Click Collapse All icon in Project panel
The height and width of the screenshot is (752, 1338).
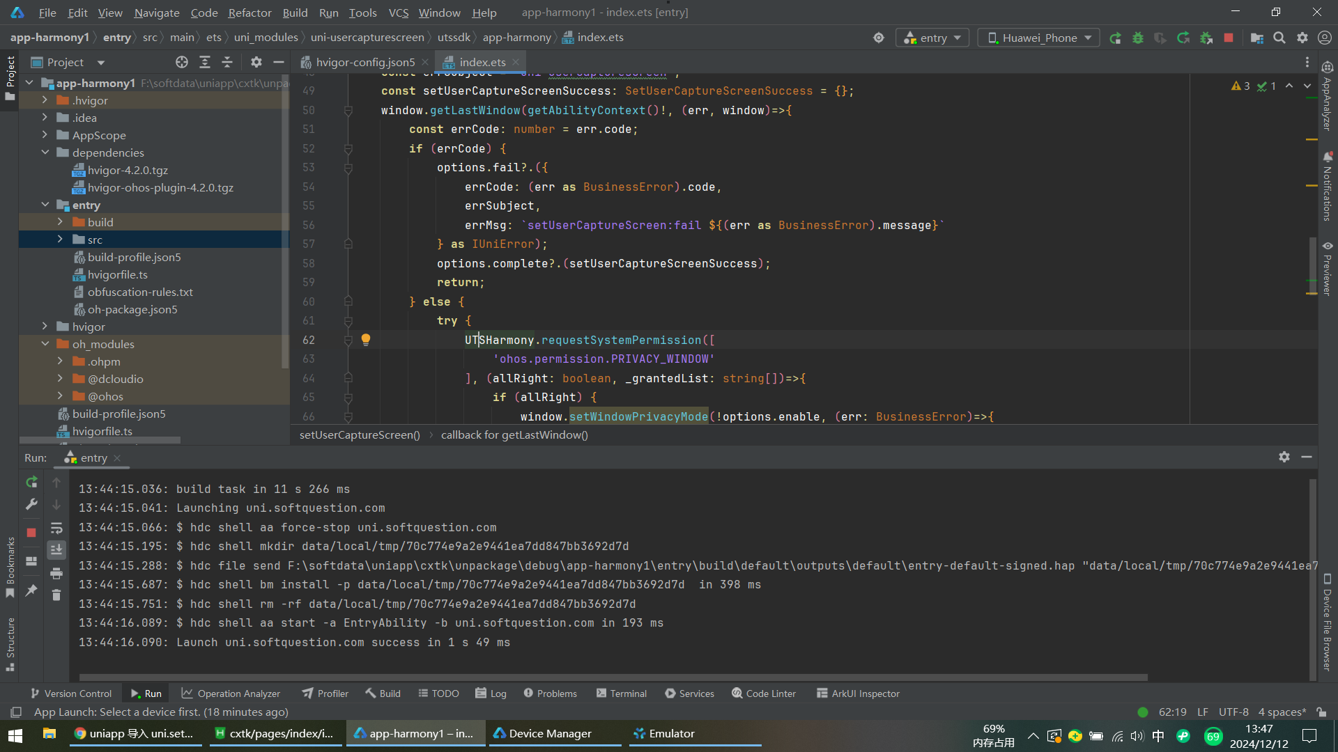tap(227, 62)
